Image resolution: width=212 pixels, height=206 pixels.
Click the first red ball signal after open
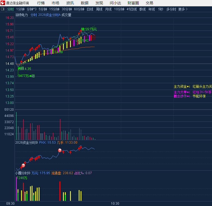23,165
